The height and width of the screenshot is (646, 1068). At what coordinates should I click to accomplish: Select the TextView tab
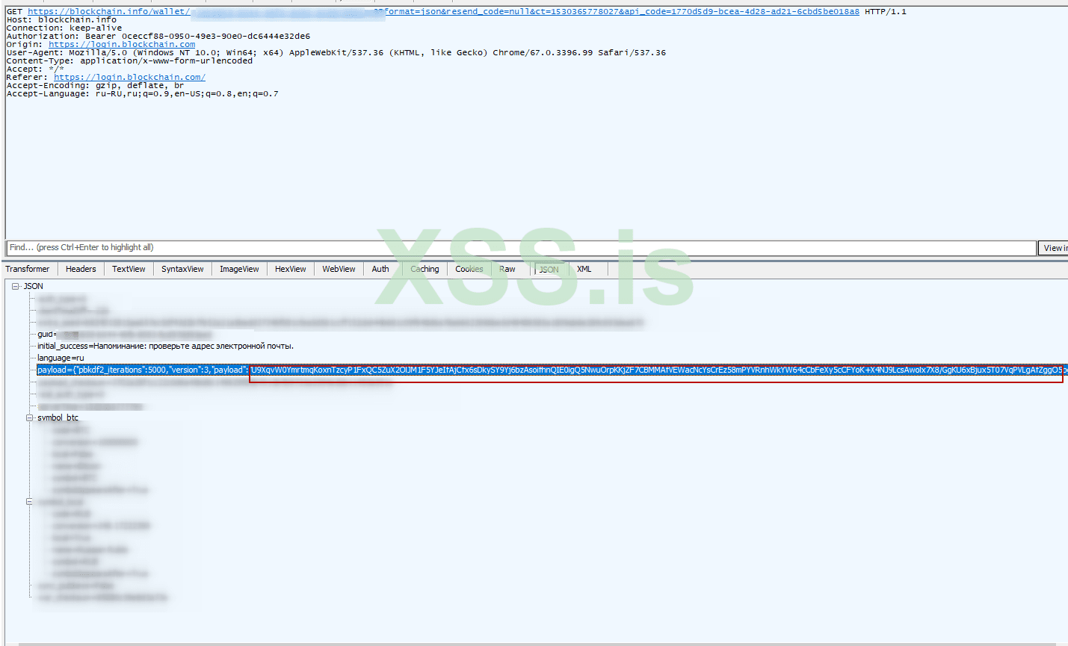[129, 269]
